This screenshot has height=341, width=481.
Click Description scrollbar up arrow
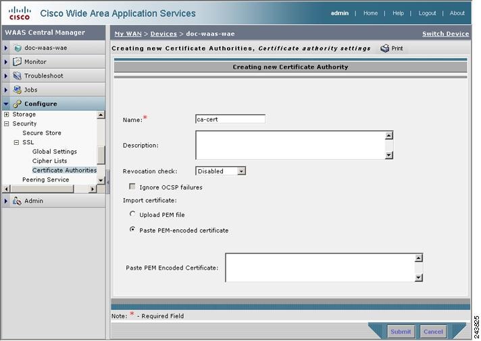coord(389,135)
